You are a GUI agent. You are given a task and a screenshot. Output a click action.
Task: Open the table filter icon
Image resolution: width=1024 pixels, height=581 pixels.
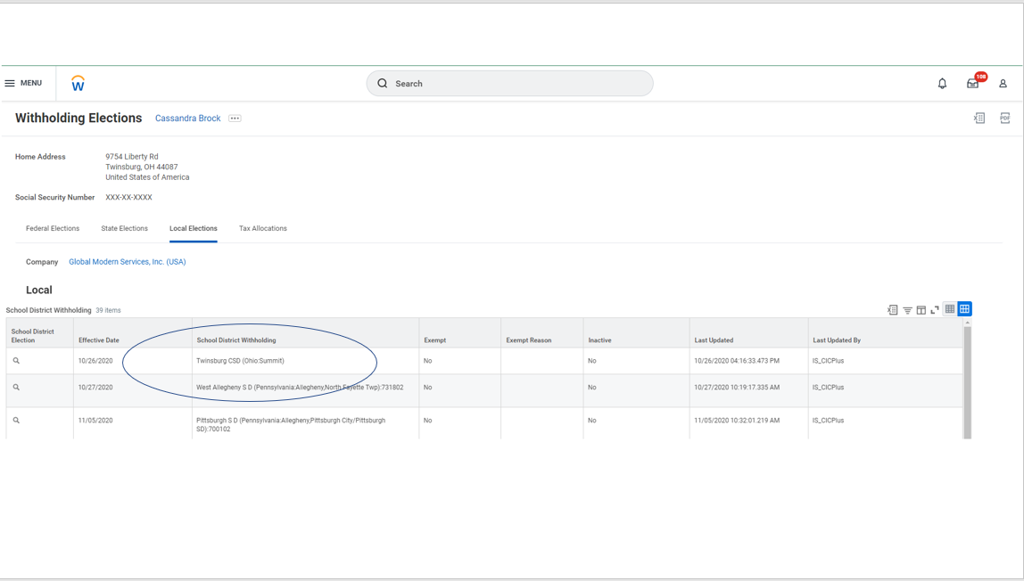point(907,310)
